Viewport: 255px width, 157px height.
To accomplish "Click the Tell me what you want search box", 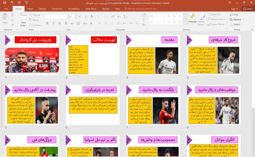I will click(141, 9).
